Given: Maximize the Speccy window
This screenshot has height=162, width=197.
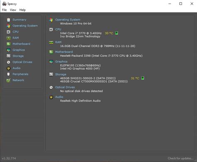Looking at the screenshot, I should point(181,4).
